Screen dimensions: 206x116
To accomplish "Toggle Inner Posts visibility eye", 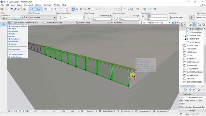I will point(9,39).
